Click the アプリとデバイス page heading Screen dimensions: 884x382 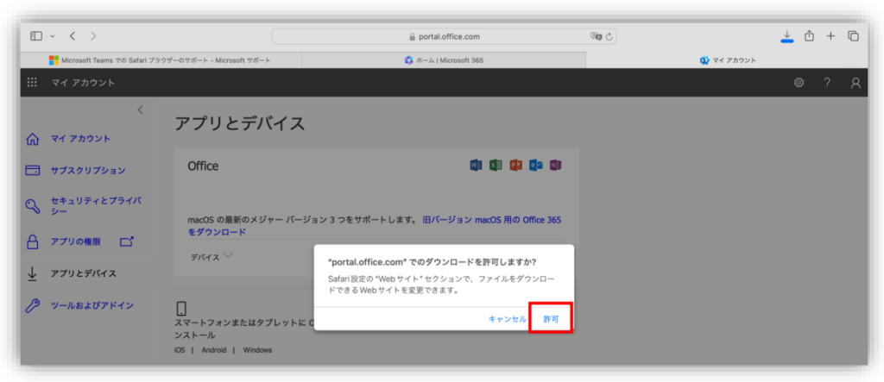tap(240, 123)
